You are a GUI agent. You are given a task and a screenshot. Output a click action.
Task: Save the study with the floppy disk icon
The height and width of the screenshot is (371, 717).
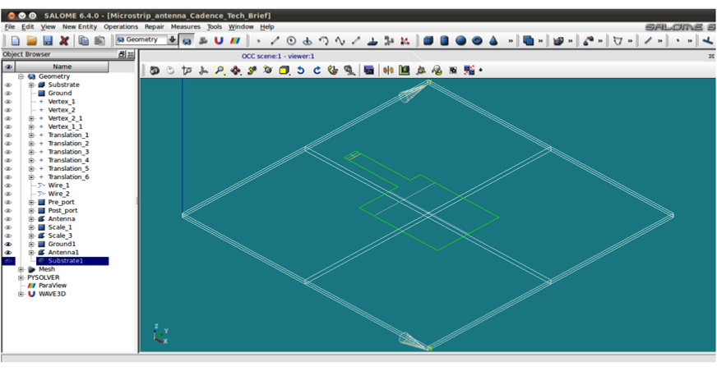[x=48, y=40]
